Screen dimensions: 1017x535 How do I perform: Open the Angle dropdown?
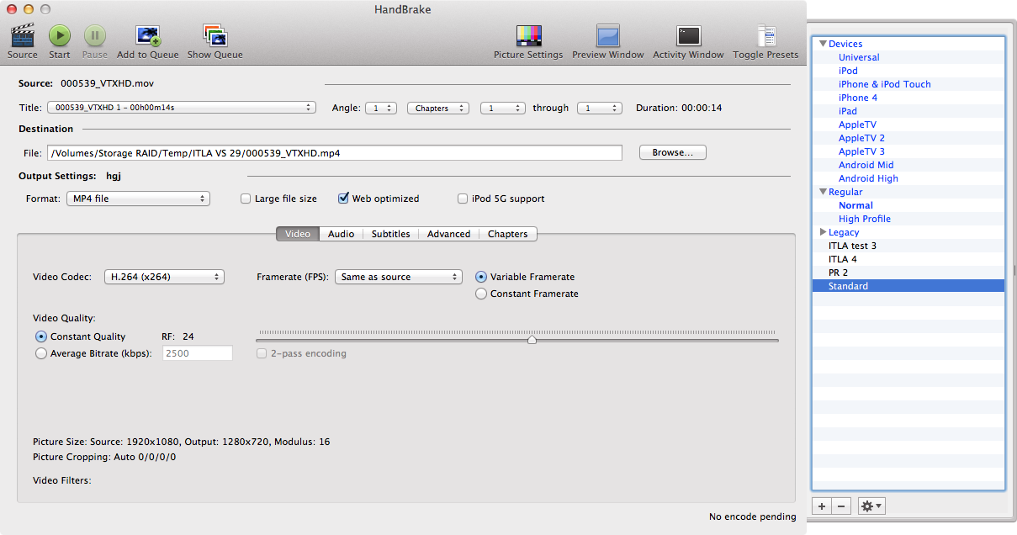point(382,108)
